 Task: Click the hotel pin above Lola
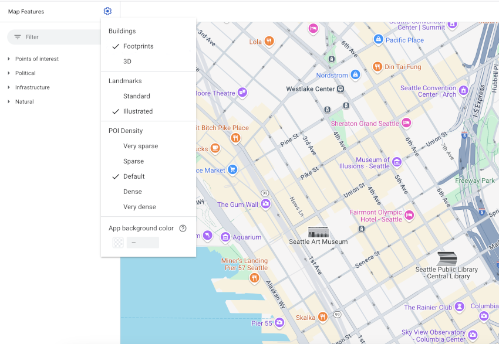(313, 29)
